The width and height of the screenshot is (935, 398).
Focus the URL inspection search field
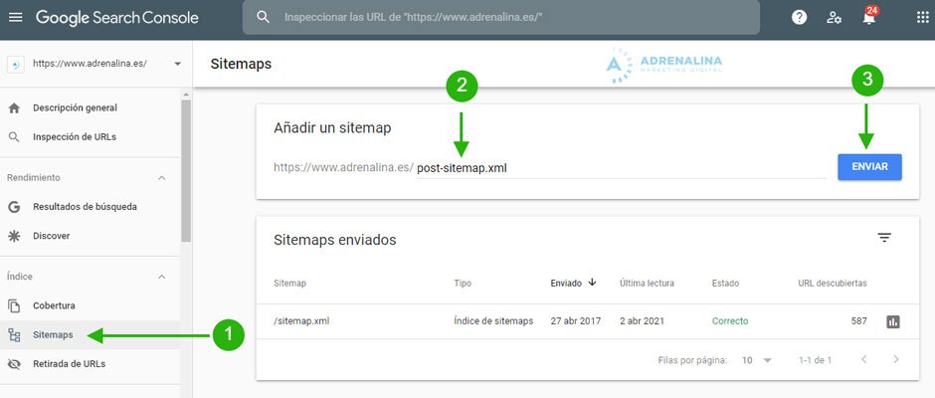point(501,17)
